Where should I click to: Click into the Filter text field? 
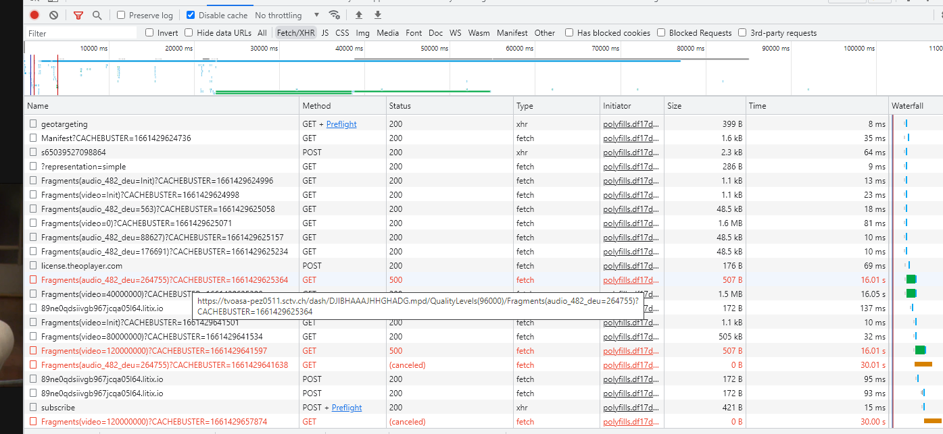coord(81,33)
